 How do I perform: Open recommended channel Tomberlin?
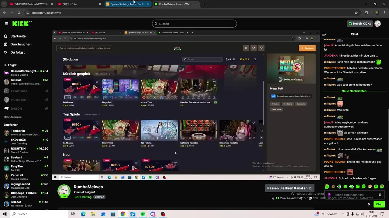(26, 133)
